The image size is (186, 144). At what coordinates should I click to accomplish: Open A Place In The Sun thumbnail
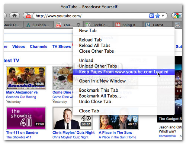119,122
